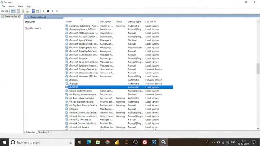Show hidden system tray icons
This screenshot has height=146, width=260.
pos(214,142)
